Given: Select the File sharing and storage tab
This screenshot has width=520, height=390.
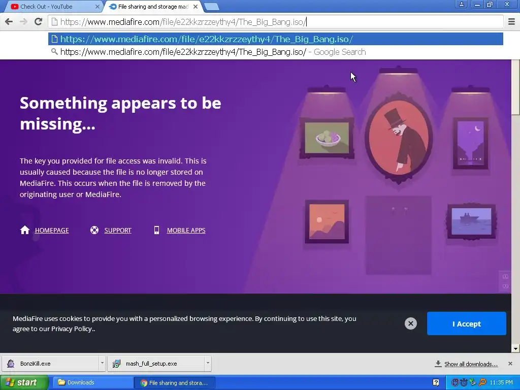Looking at the screenshot, I should tap(152, 6).
